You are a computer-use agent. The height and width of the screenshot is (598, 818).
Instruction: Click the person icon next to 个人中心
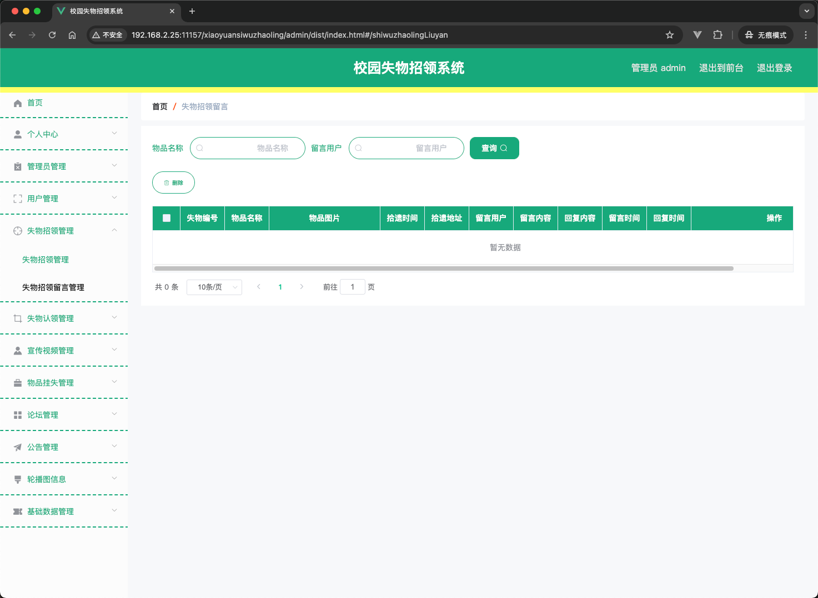18,134
